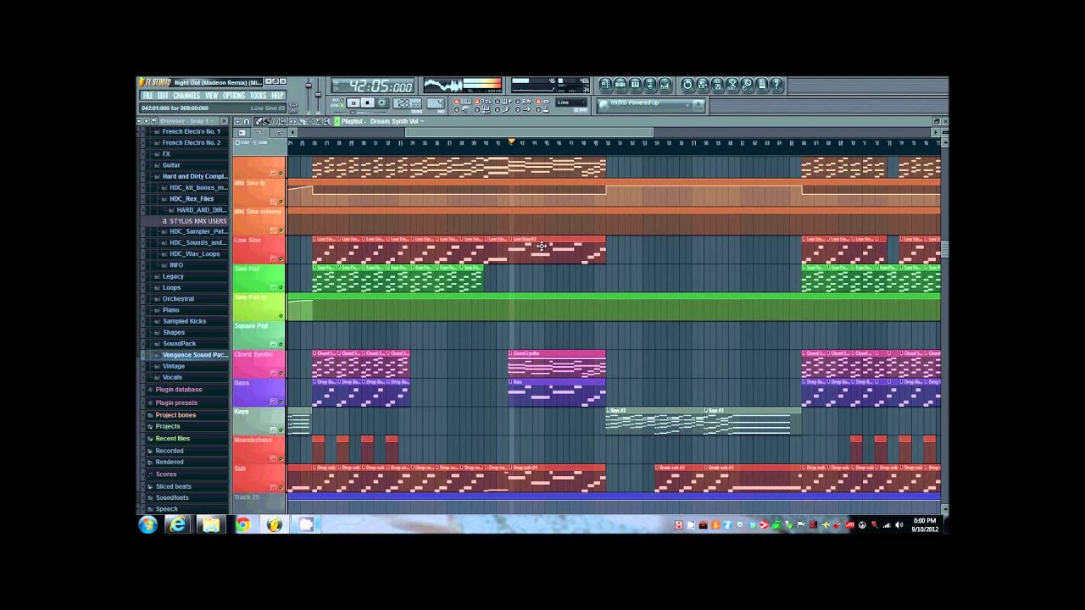Switch playlist to audio clip note icon tab

[x=279, y=132]
